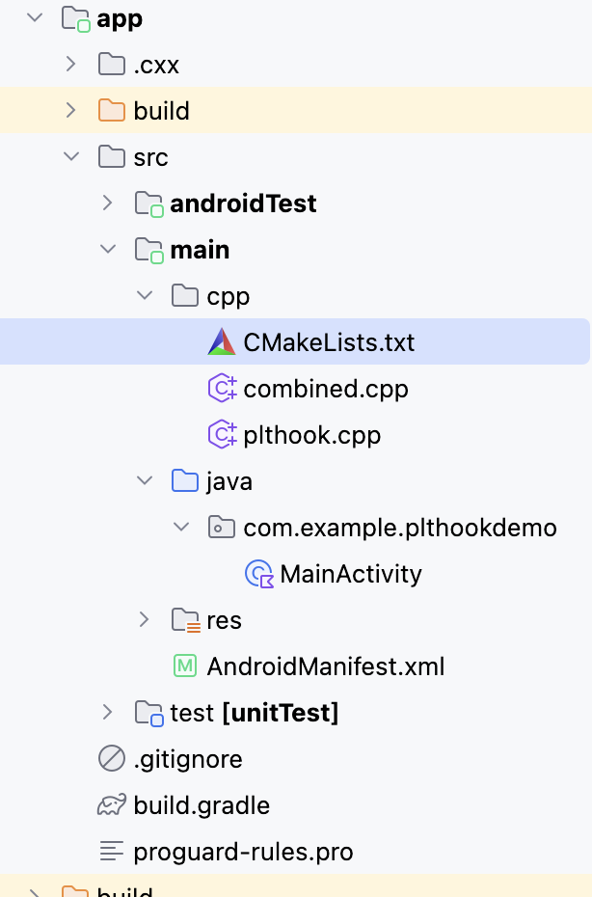Expand the res folder chevron
The image size is (592, 897).
[144, 620]
